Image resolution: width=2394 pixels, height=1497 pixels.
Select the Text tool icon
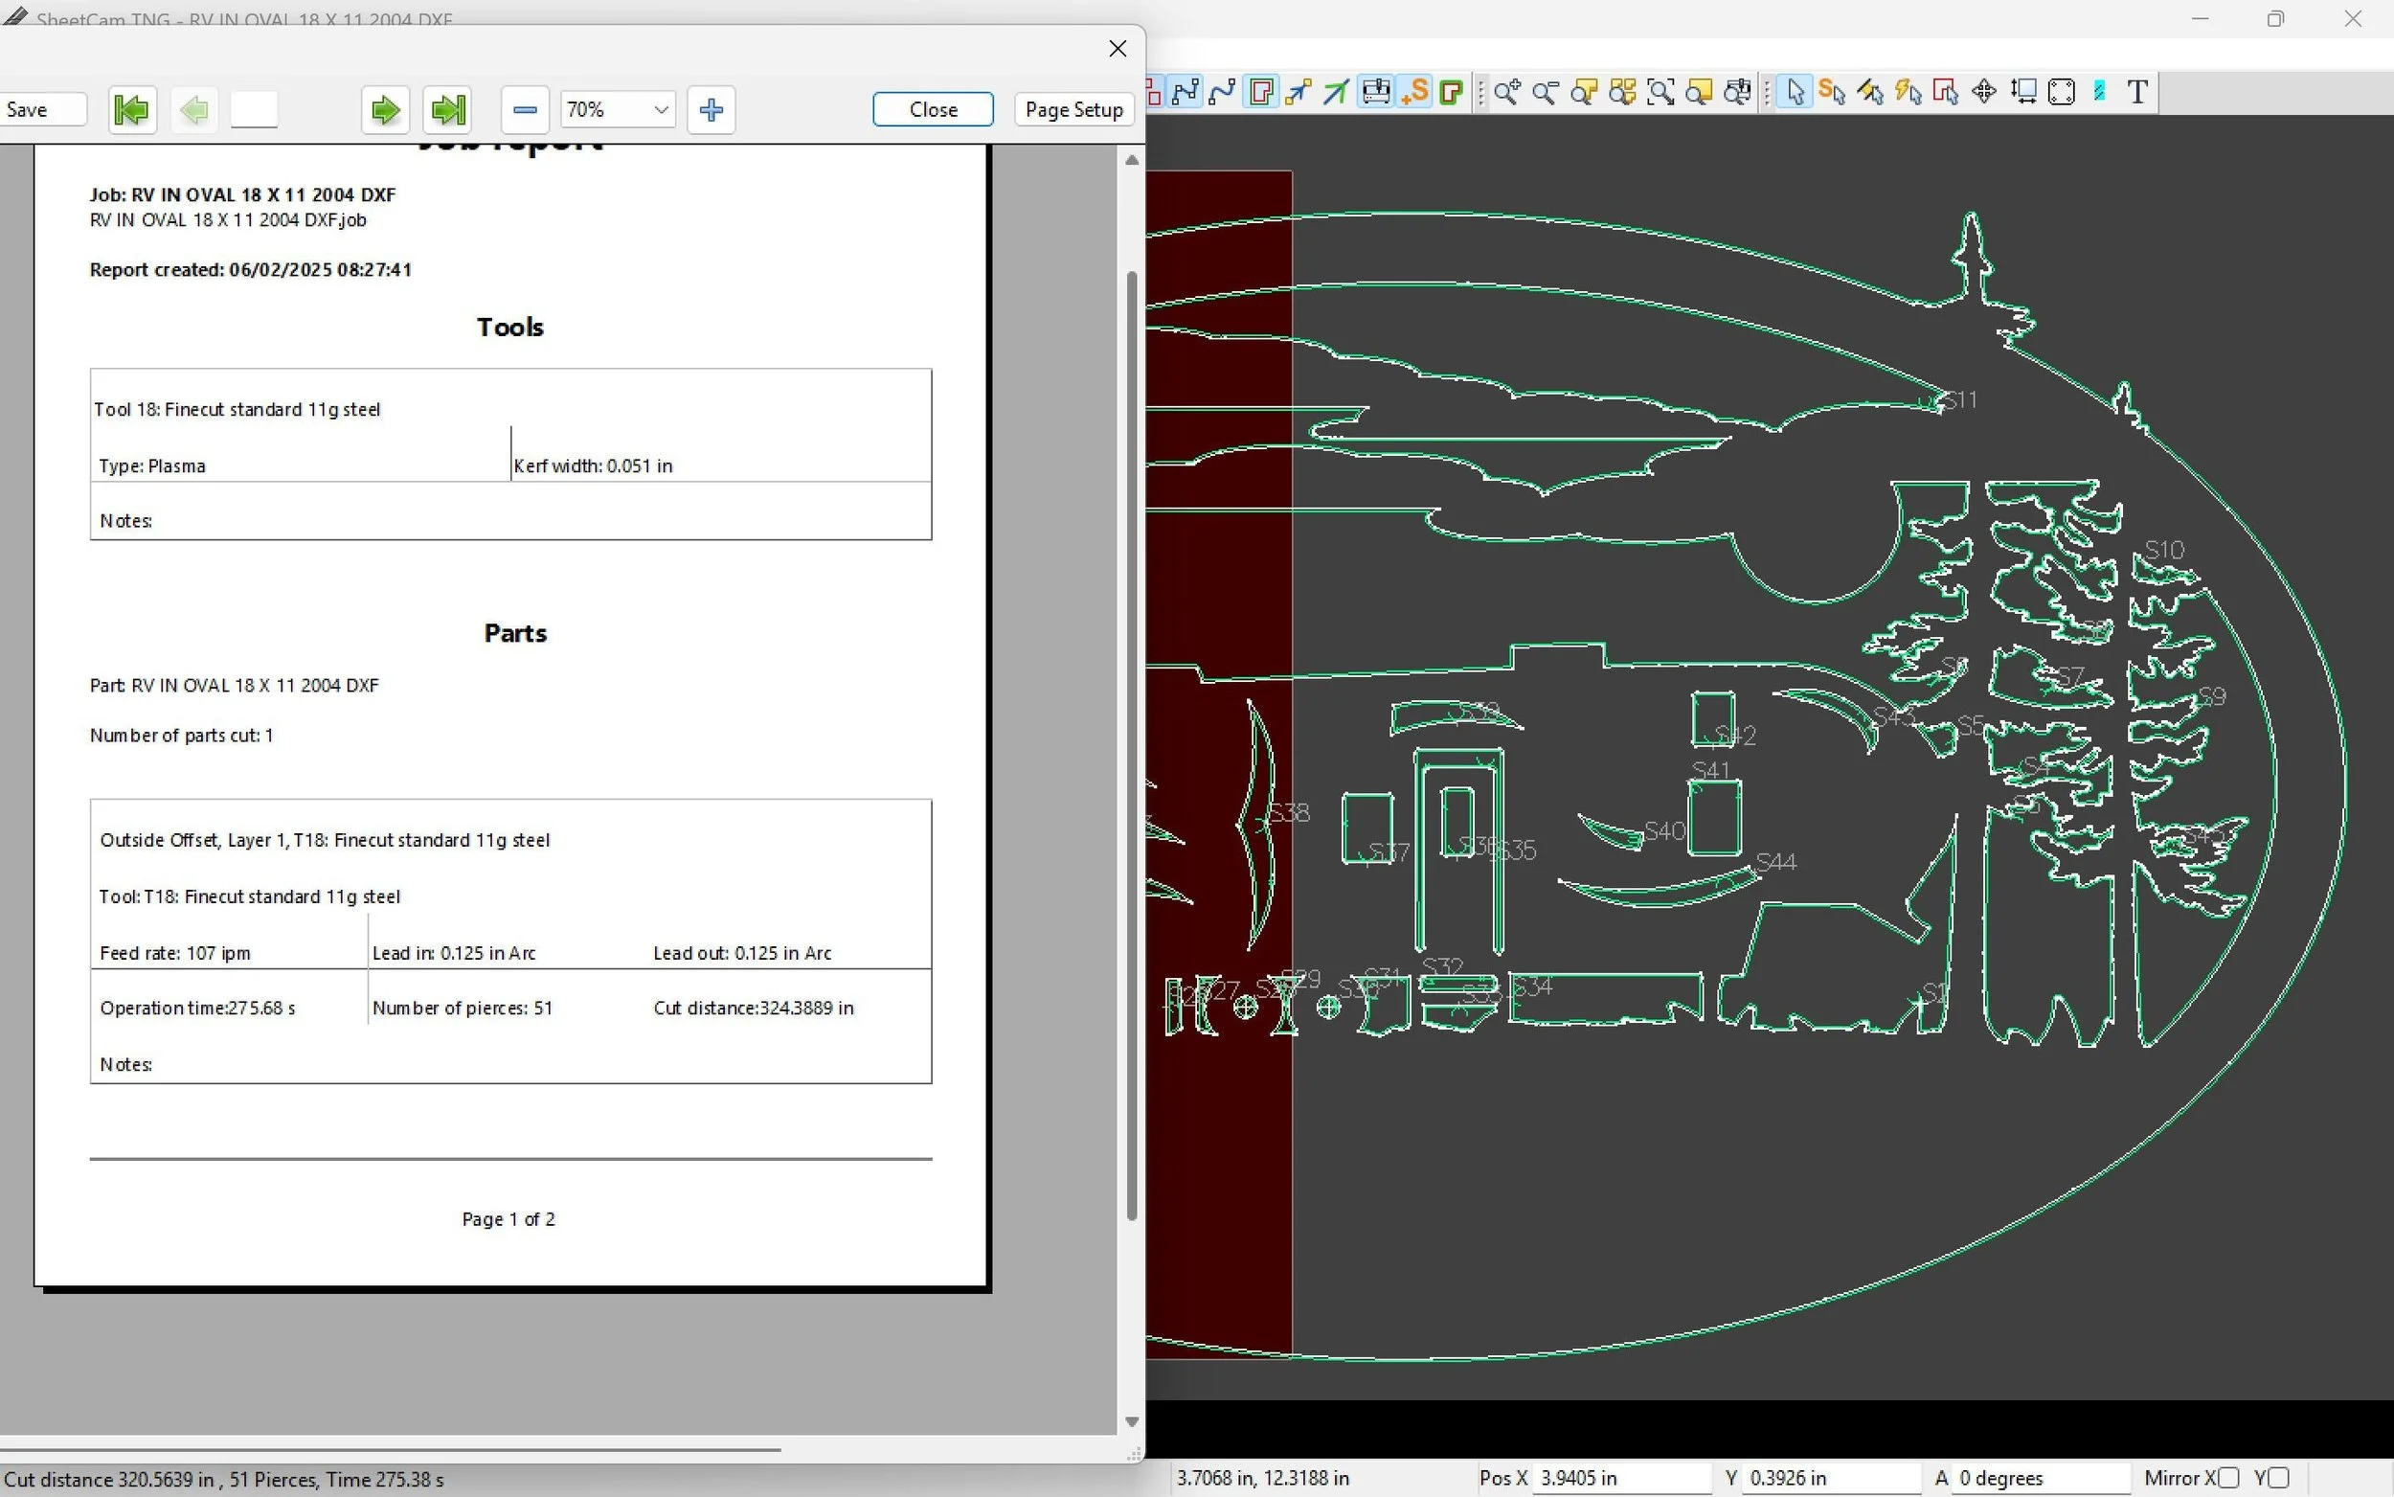point(2137,92)
